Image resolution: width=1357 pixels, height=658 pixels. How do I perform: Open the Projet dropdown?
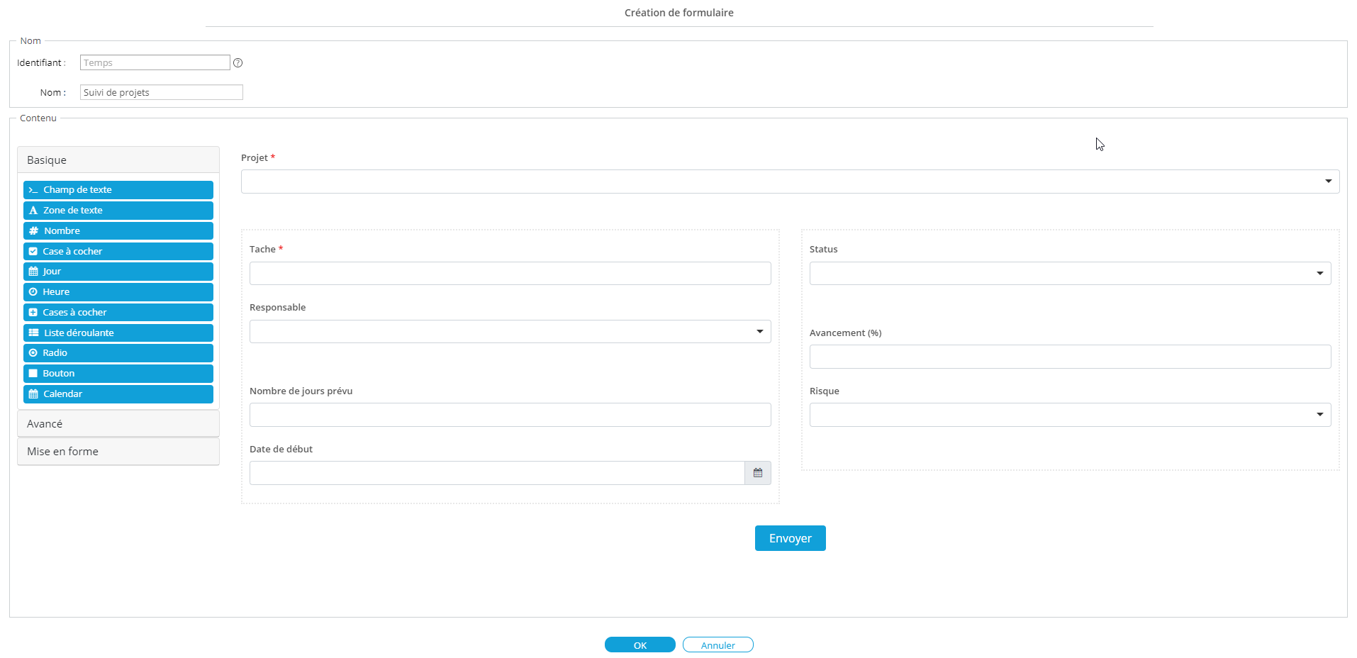tap(1328, 182)
